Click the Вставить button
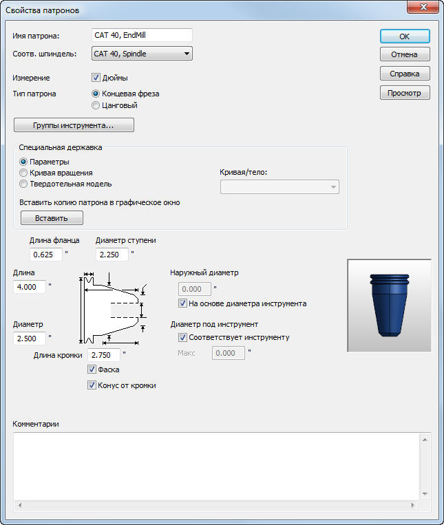444x525 pixels. [x=52, y=218]
